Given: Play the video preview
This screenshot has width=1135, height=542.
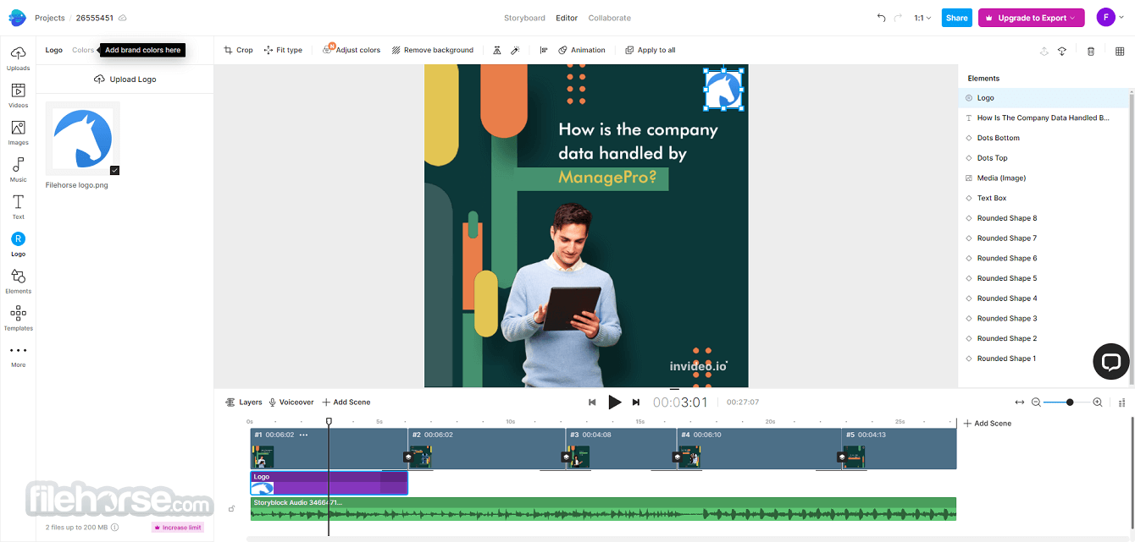Looking at the screenshot, I should point(615,402).
